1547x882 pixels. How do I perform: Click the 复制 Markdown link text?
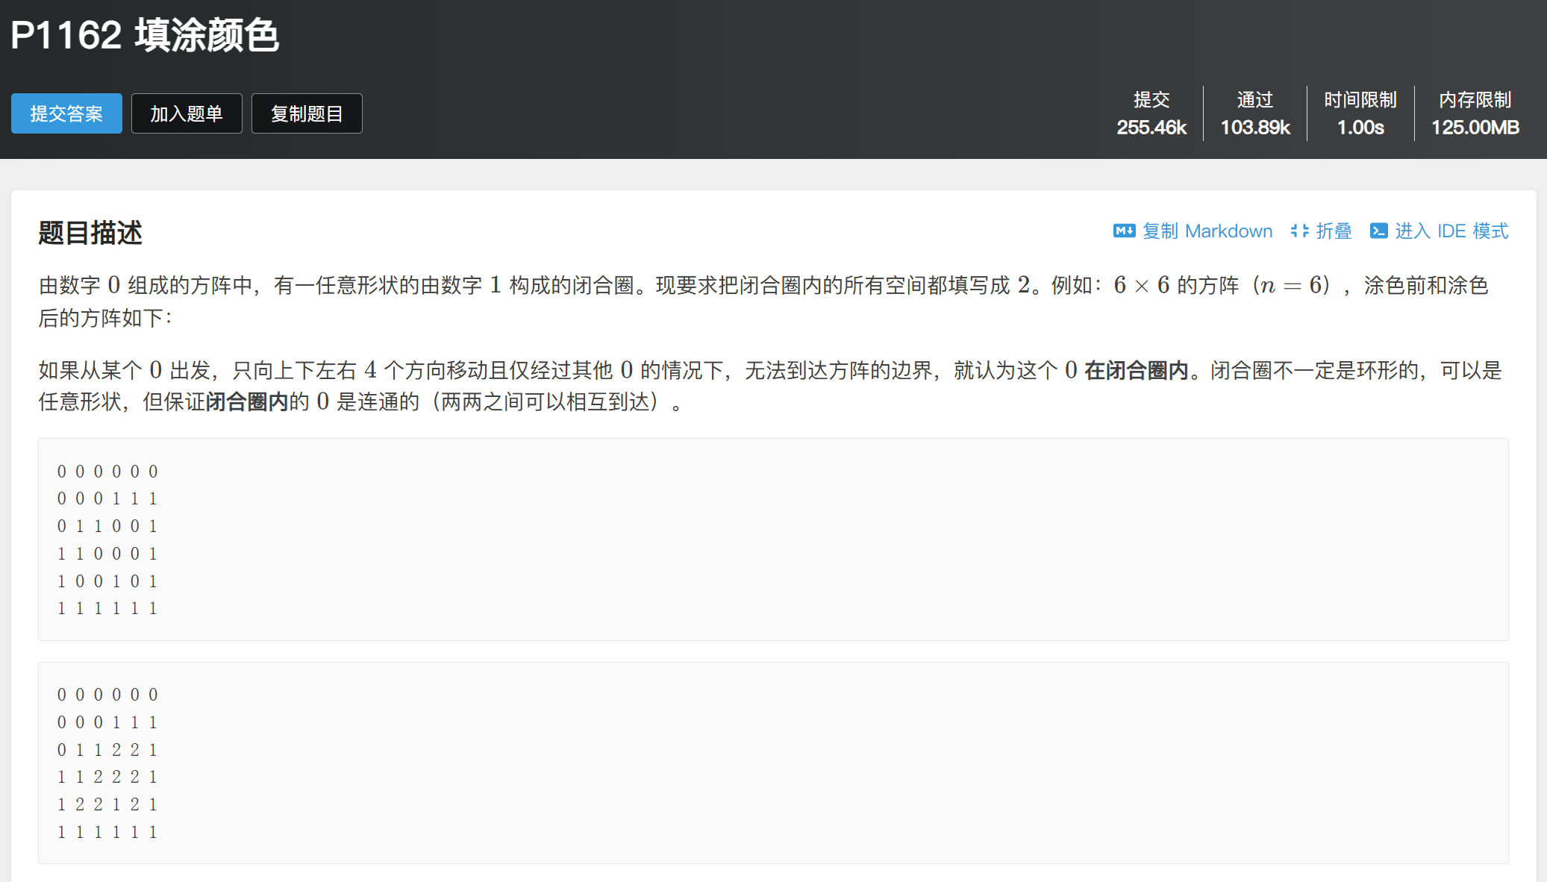(x=1207, y=231)
